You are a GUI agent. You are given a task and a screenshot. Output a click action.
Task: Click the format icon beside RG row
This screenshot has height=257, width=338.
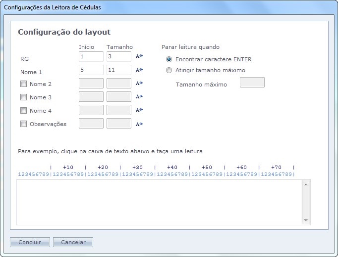click(x=139, y=57)
